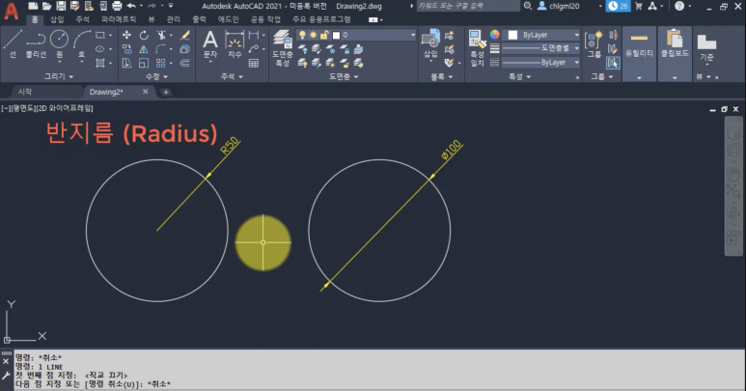Viewport: 746px width, 391px height.
Task: Click the Group (그룹) tool
Action: [x=594, y=43]
